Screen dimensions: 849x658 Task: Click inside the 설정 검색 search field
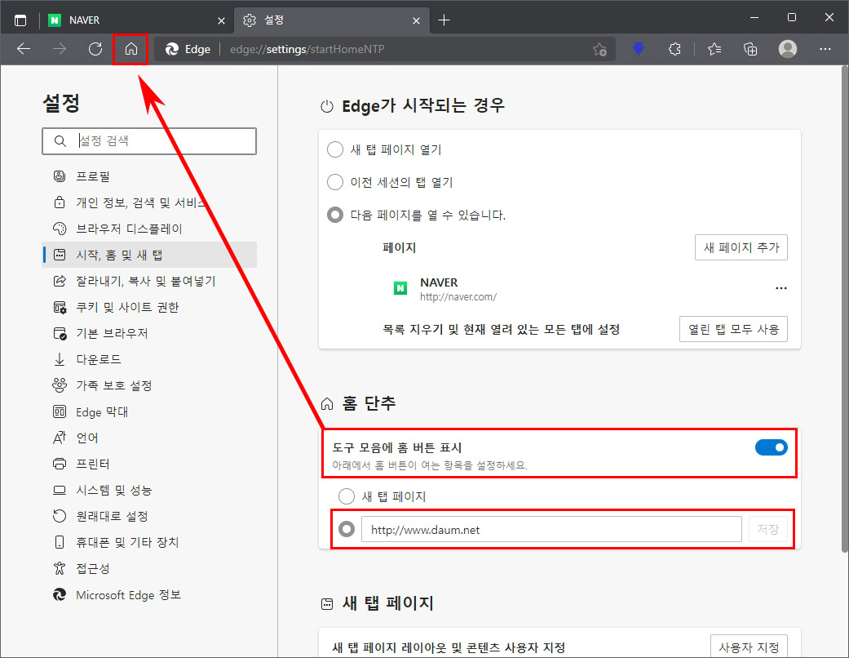pos(149,140)
